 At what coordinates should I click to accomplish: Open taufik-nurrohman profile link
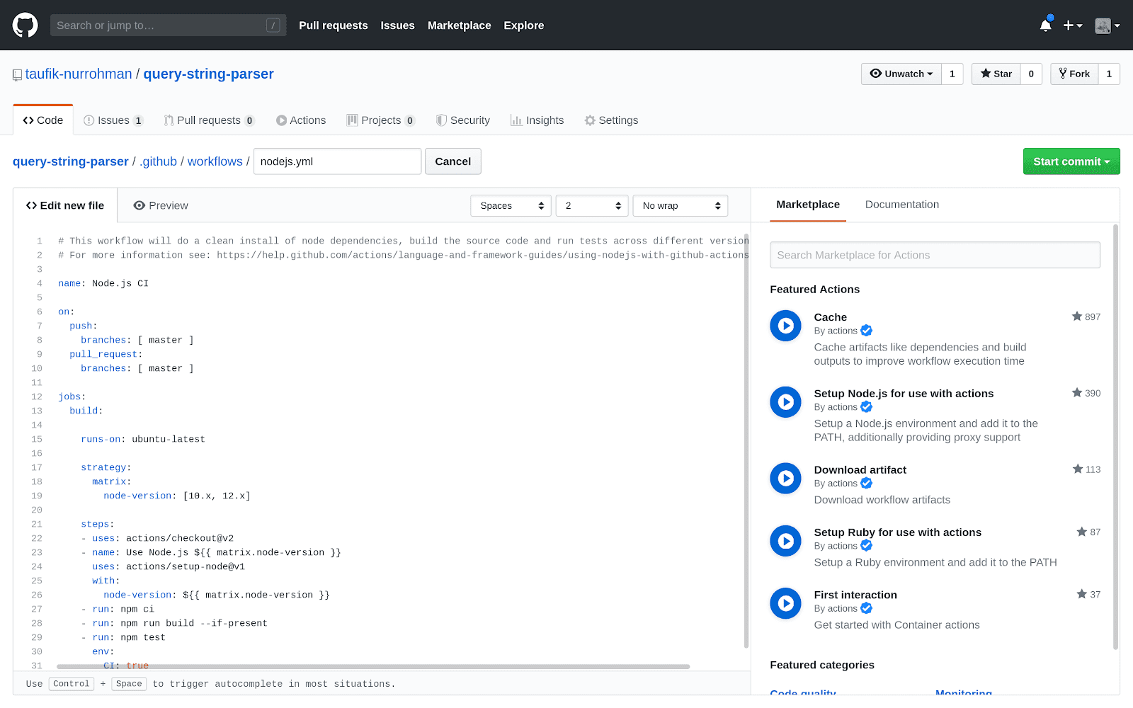click(79, 74)
